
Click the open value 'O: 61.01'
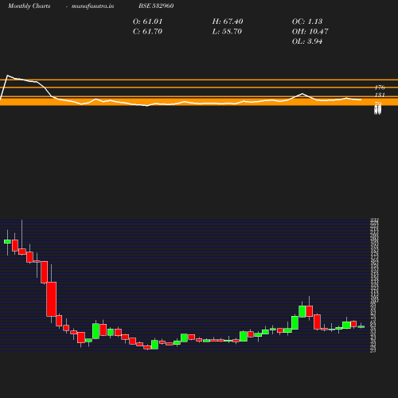(x=147, y=21)
